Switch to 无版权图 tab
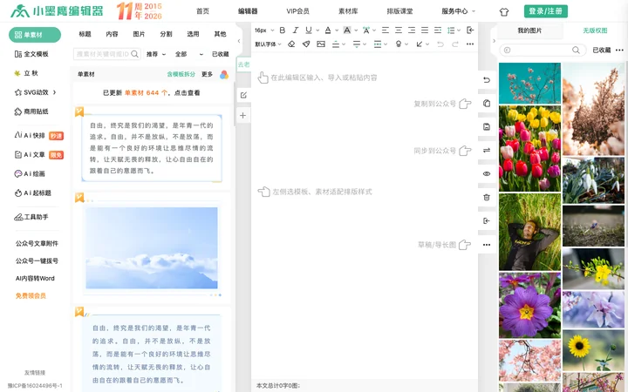This screenshot has width=628, height=392. pos(595,30)
